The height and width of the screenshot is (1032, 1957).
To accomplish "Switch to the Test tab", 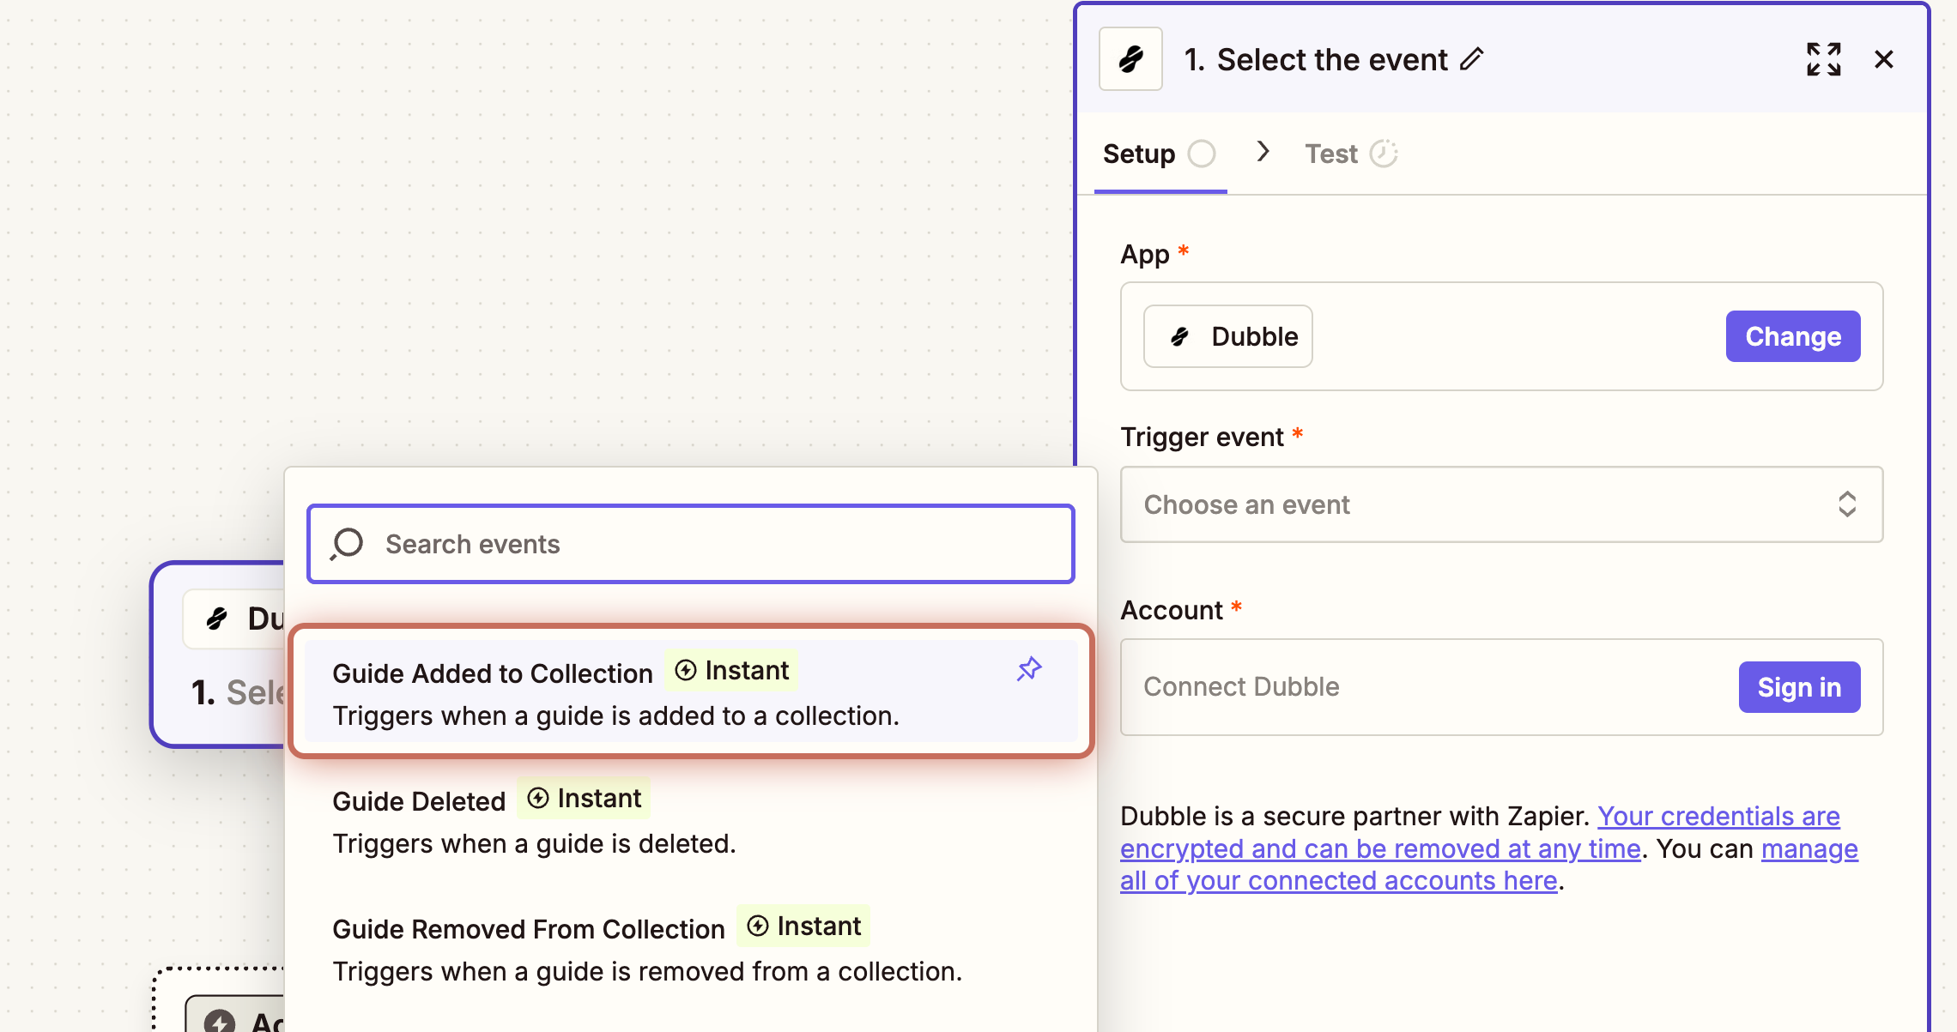I will coord(1351,154).
